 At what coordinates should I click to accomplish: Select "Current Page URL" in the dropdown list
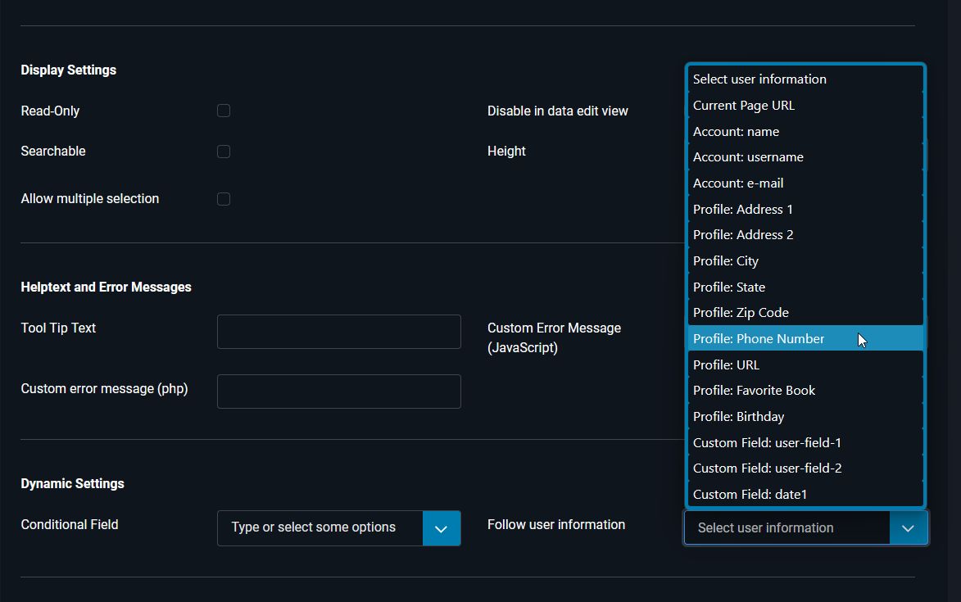tap(743, 105)
